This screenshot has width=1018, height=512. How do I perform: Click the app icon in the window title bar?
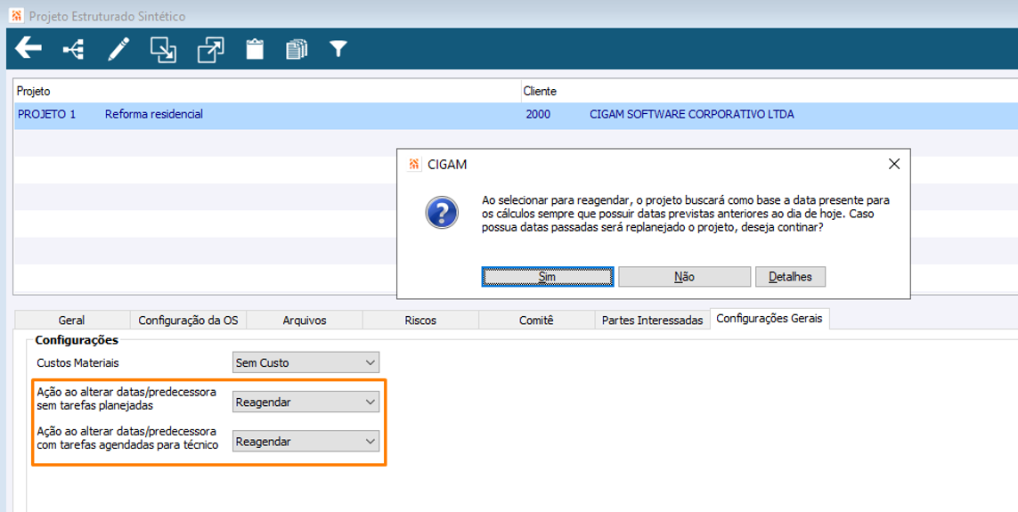tap(17, 15)
